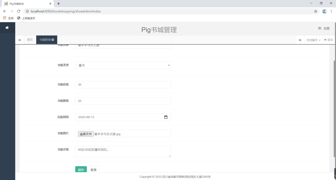The image size is (336, 180).
Task: Click the 保存 save button
Action: click(x=81, y=169)
